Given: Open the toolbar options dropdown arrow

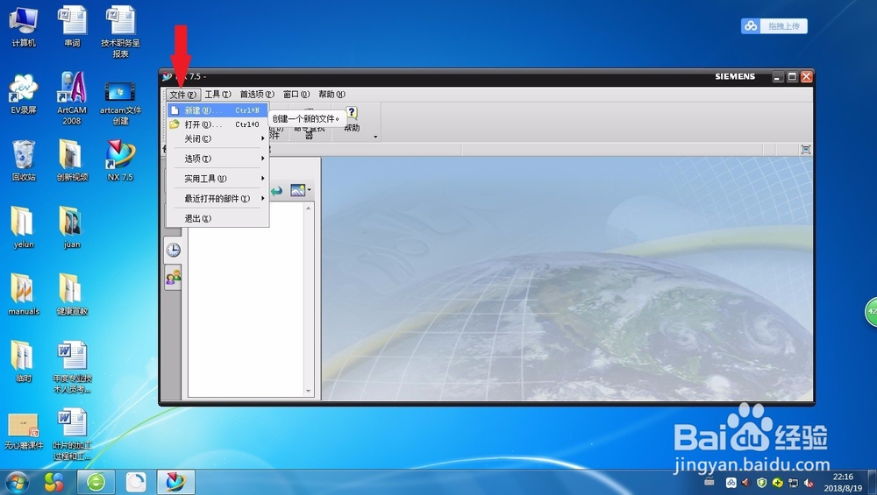Looking at the screenshot, I should pyautogui.click(x=375, y=137).
